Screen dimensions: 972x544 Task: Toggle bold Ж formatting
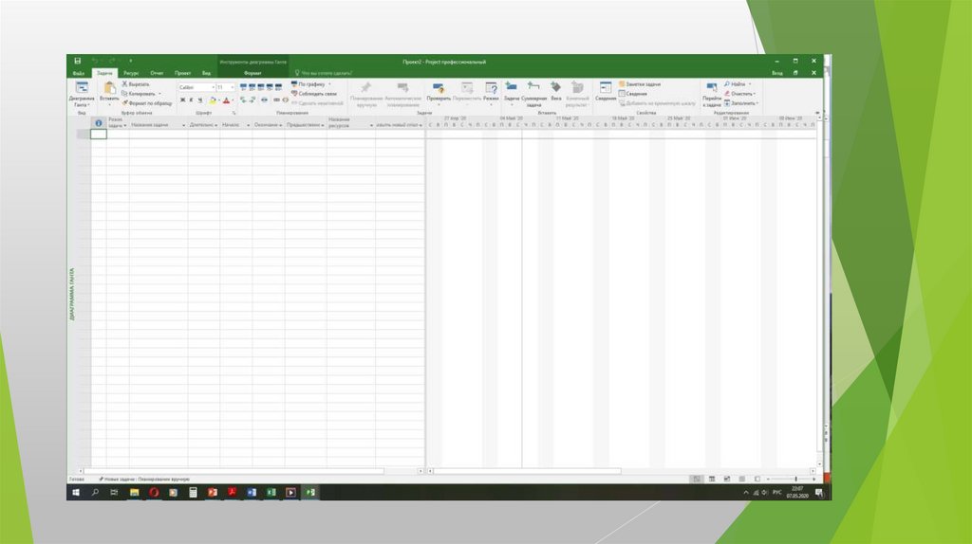click(x=182, y=100)
